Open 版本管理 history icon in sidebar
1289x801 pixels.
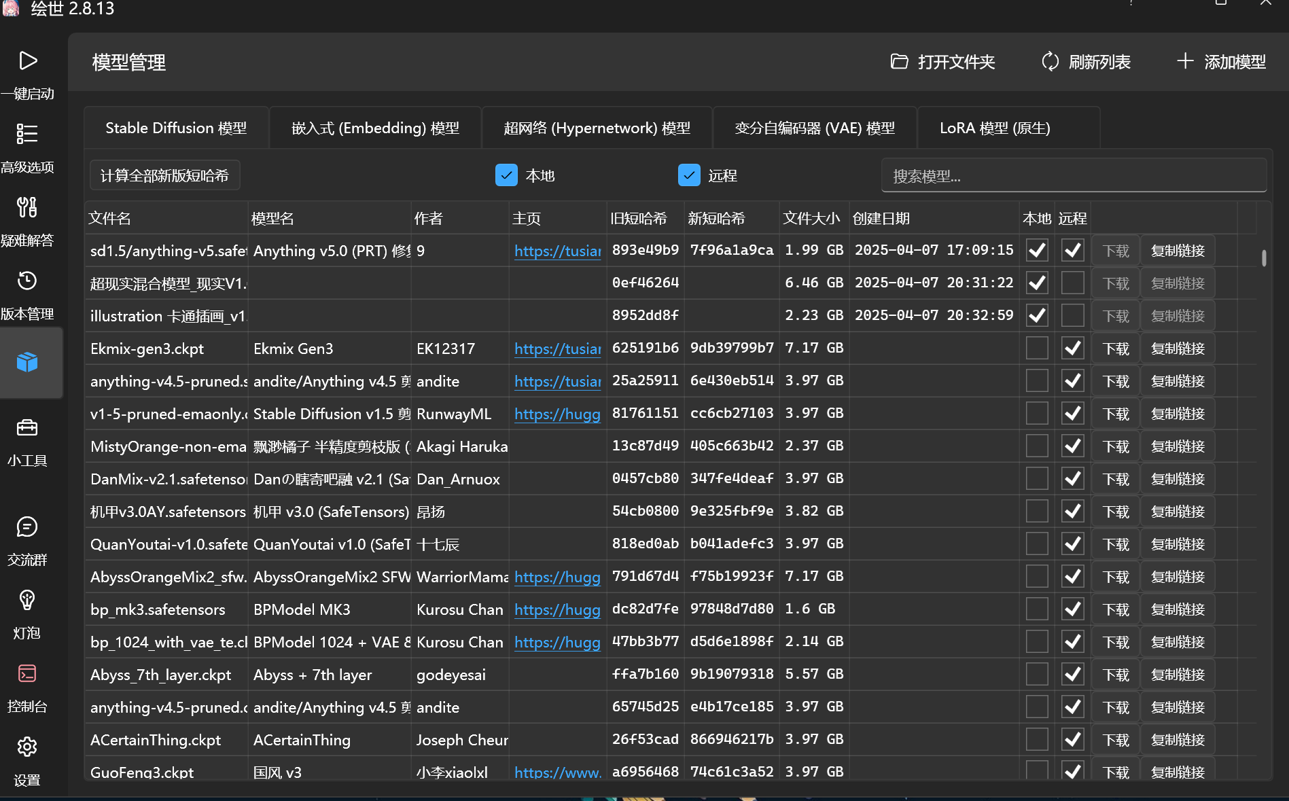tap(27, 281)
